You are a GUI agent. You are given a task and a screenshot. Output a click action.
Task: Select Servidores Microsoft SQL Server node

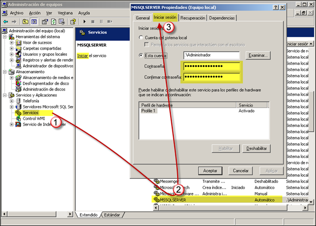point(48,107)
